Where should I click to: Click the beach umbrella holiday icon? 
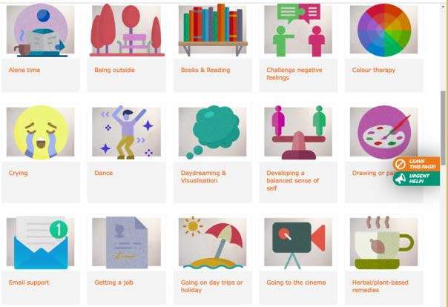[x=212, y=242]
